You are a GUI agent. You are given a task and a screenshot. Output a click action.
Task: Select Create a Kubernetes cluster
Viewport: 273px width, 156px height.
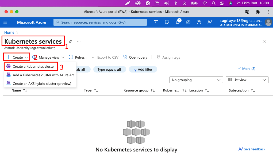point(34,66)
